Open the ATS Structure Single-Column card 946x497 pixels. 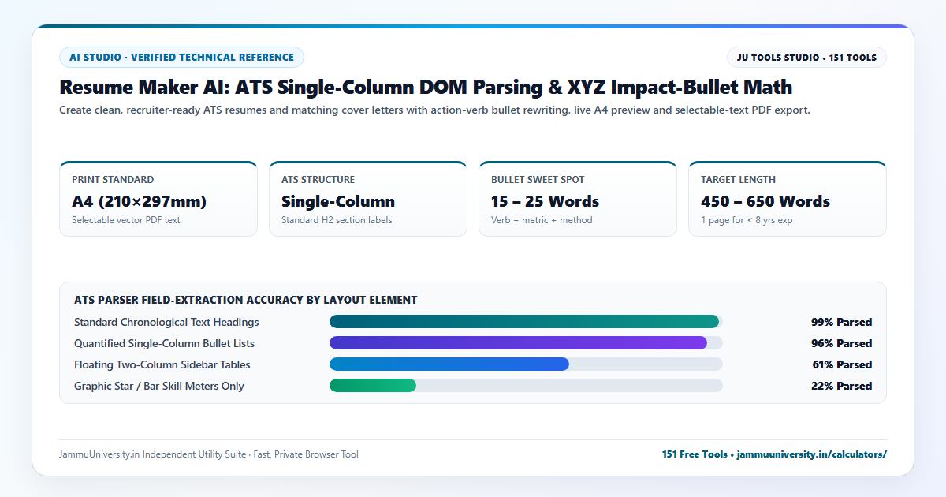[x=368, y=199]
